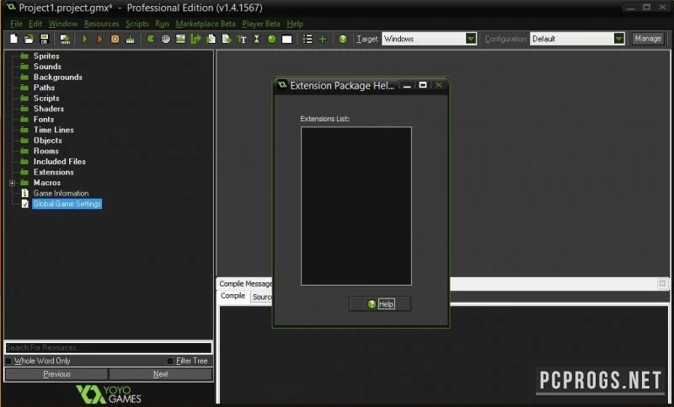674x407 pixels.
Task: Click the green help question-mark toolbar icon
Action: coord(343,39)
